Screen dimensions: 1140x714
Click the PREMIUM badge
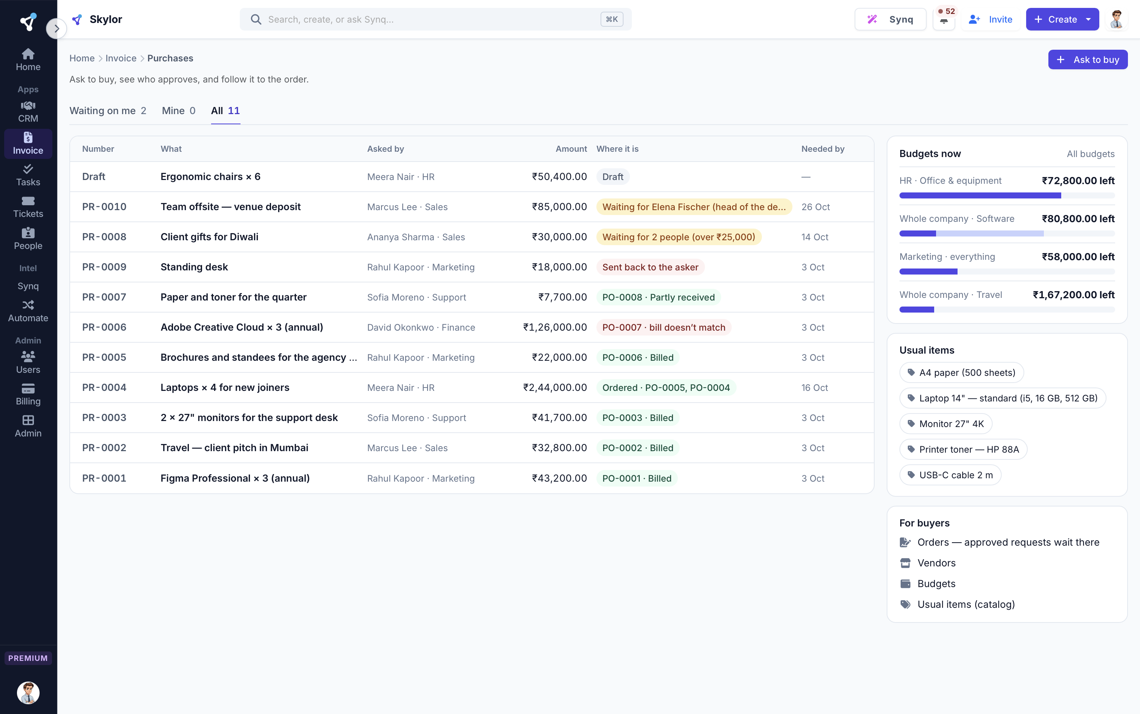tap(28, 658)
